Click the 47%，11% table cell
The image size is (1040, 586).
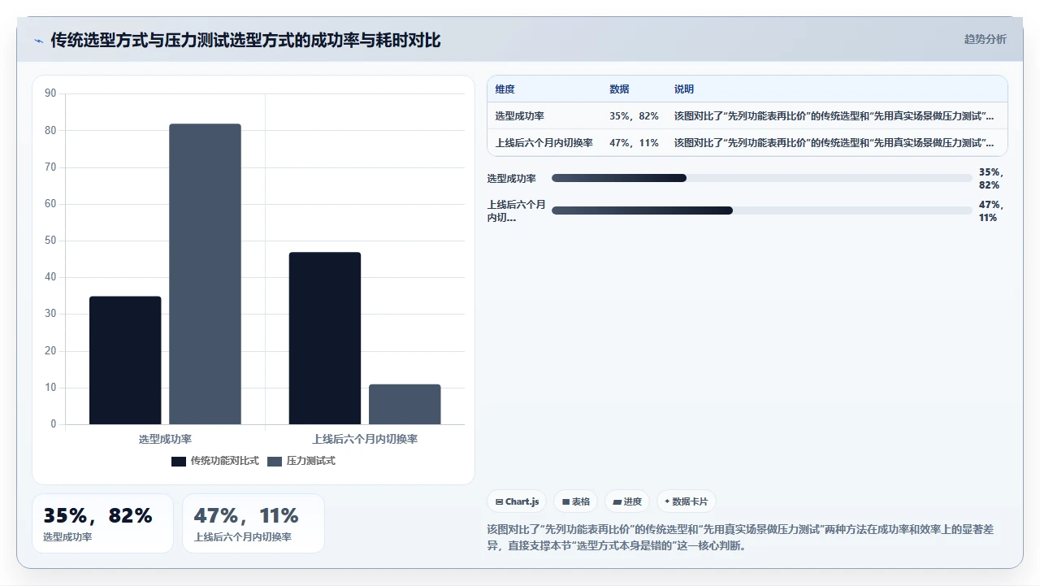tap(634, 142)
